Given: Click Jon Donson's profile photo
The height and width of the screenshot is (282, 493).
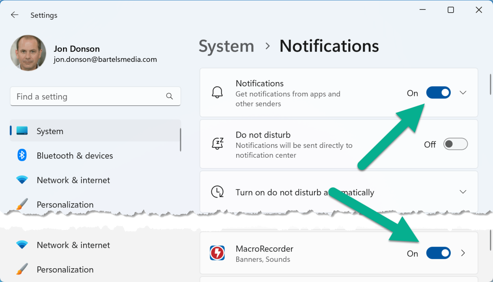Looking at the screenshot, I should 28,53.
